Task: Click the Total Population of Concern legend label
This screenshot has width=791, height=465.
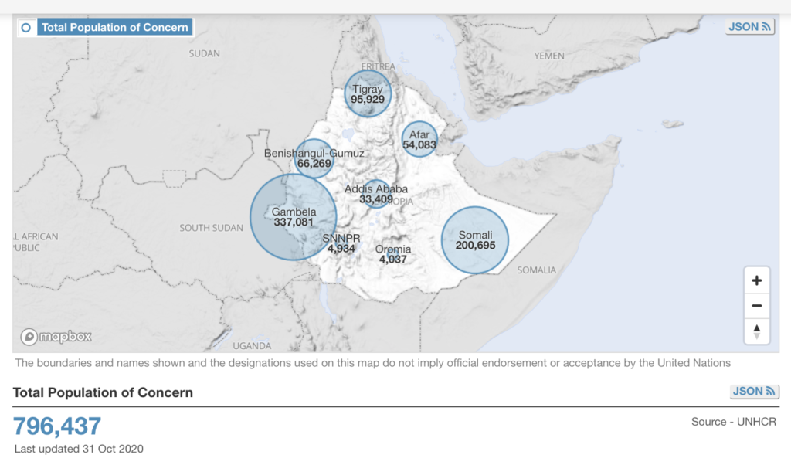Action: [x=114, y=28]
